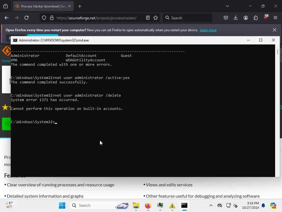
Task: Show hidden system tray icons
Action: click(x=211, y=205)
